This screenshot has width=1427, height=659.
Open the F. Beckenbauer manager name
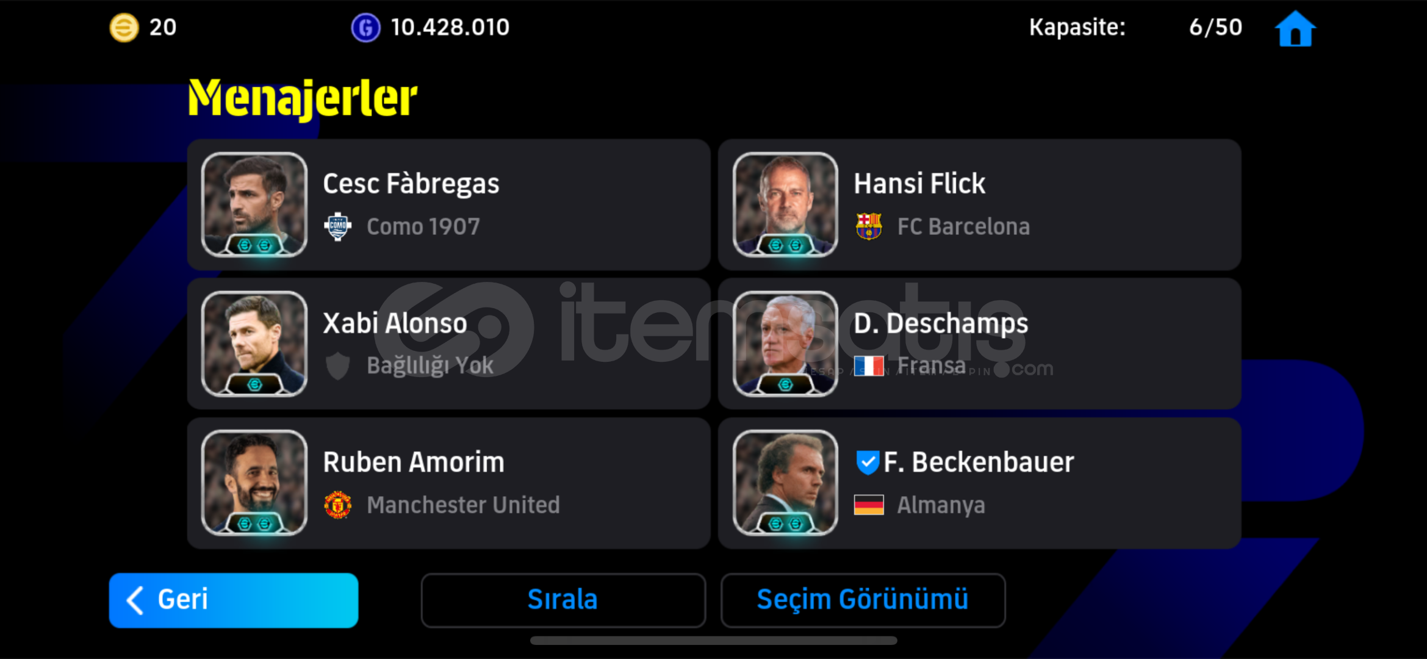click(979, 462)
